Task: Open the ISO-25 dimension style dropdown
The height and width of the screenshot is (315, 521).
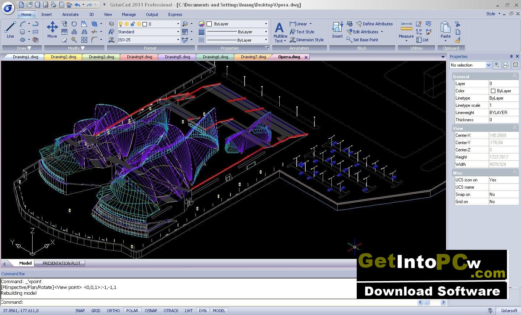Action: [x=178, y=40]
